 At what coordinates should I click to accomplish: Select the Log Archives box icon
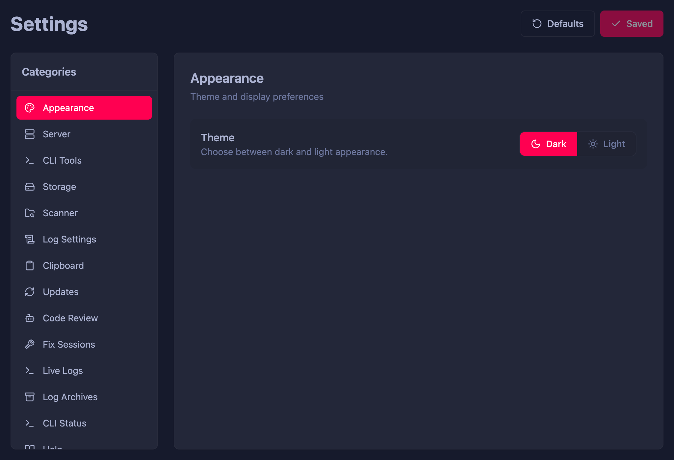(x=30, y=397)
